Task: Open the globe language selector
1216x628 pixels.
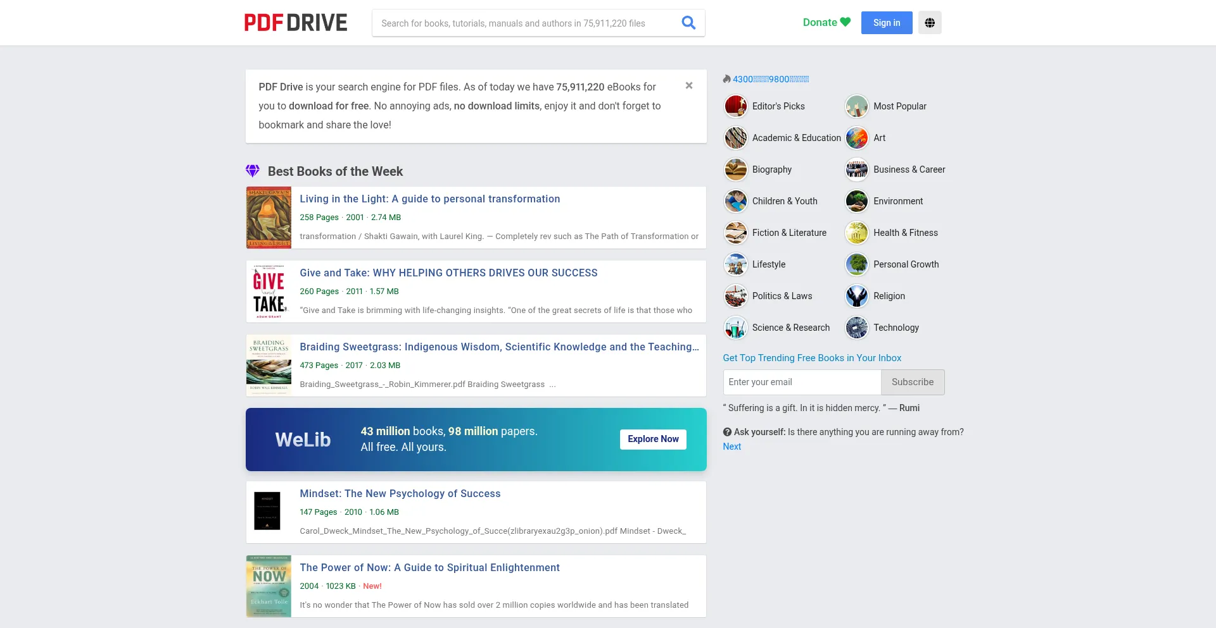Action: pos(930,23)
